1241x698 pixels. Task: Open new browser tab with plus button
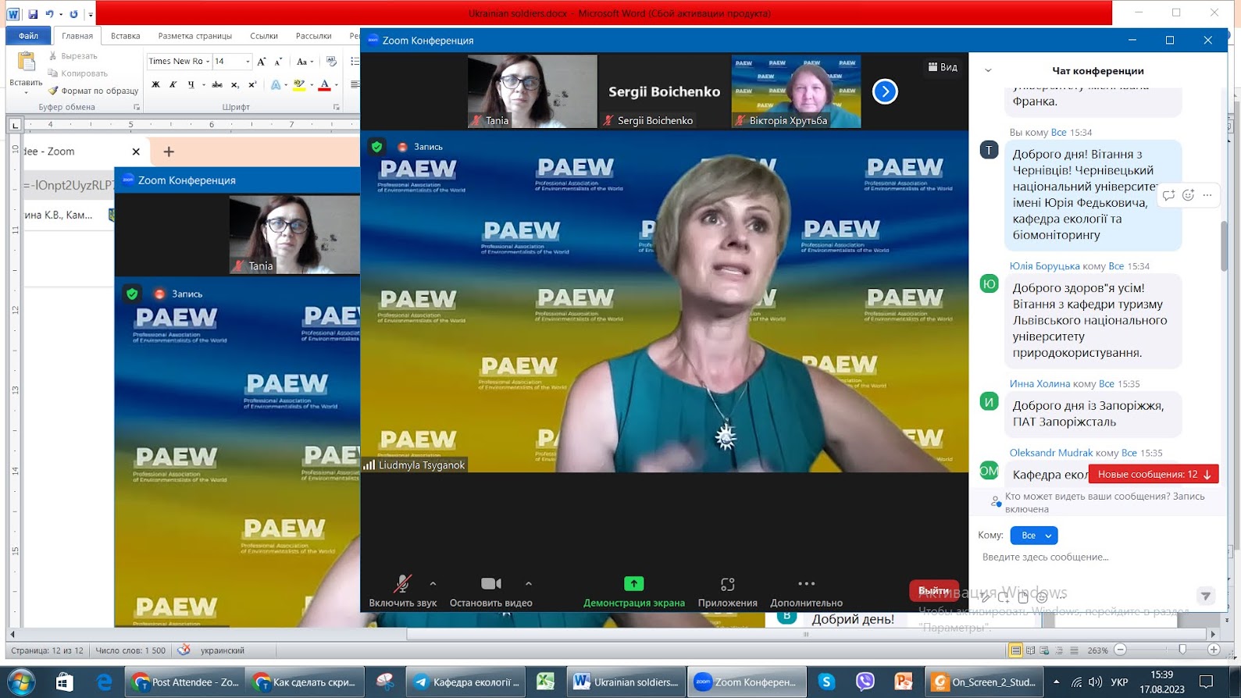[169, 151]
